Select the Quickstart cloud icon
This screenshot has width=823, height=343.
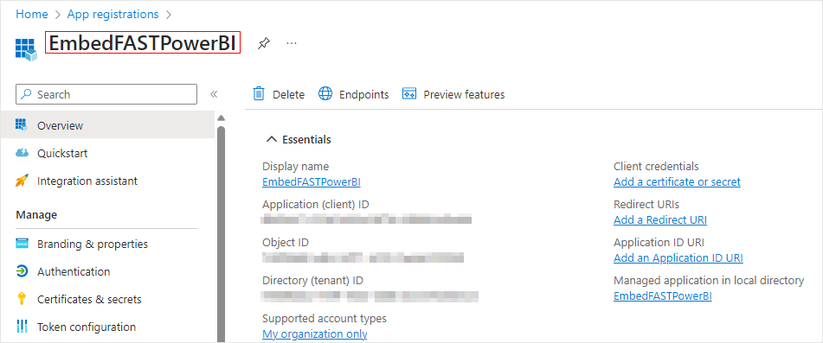(22, 153)
